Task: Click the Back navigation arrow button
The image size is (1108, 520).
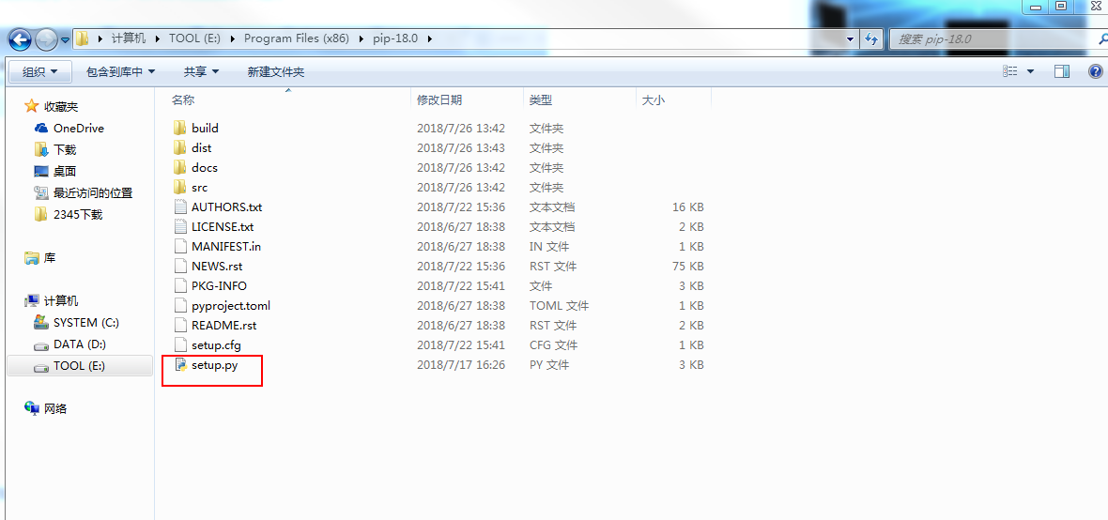Action: [21, 38]
